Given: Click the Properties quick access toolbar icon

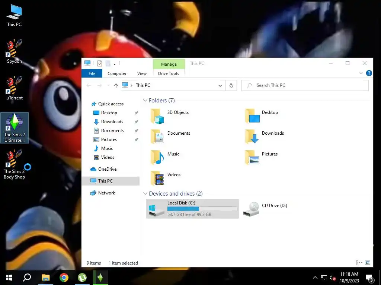Looking at the screenshot, I should click(100, 63).
